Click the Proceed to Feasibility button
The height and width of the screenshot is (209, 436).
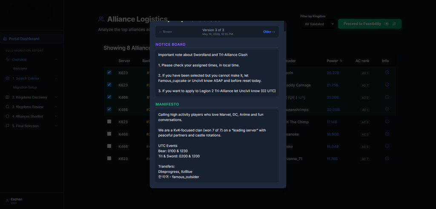pyautogui.click(x=370, y=24)
